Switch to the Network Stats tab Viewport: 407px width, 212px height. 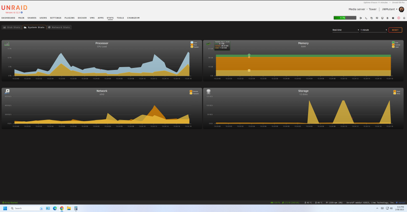[x=59, y=27]
